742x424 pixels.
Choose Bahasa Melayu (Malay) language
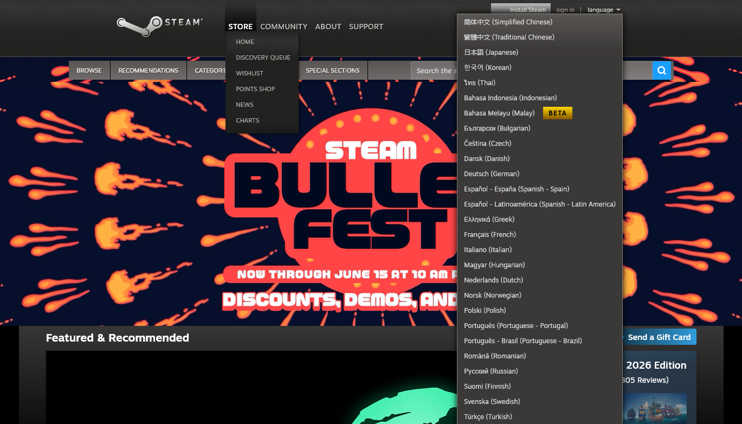pyautogui.click(x=540, y=113)
